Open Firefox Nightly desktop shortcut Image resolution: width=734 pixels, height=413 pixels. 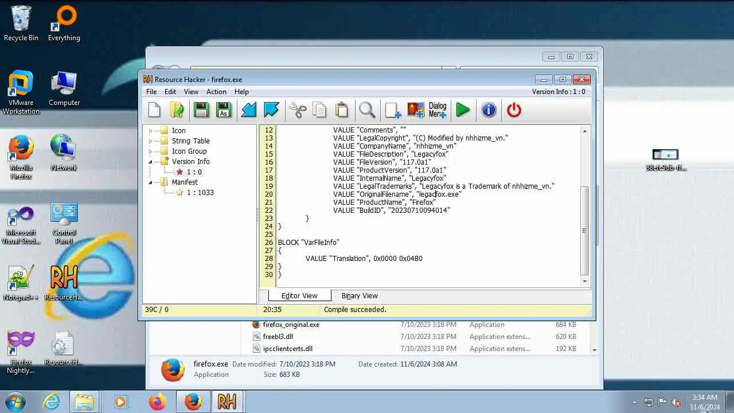click(x=21, y=352)
